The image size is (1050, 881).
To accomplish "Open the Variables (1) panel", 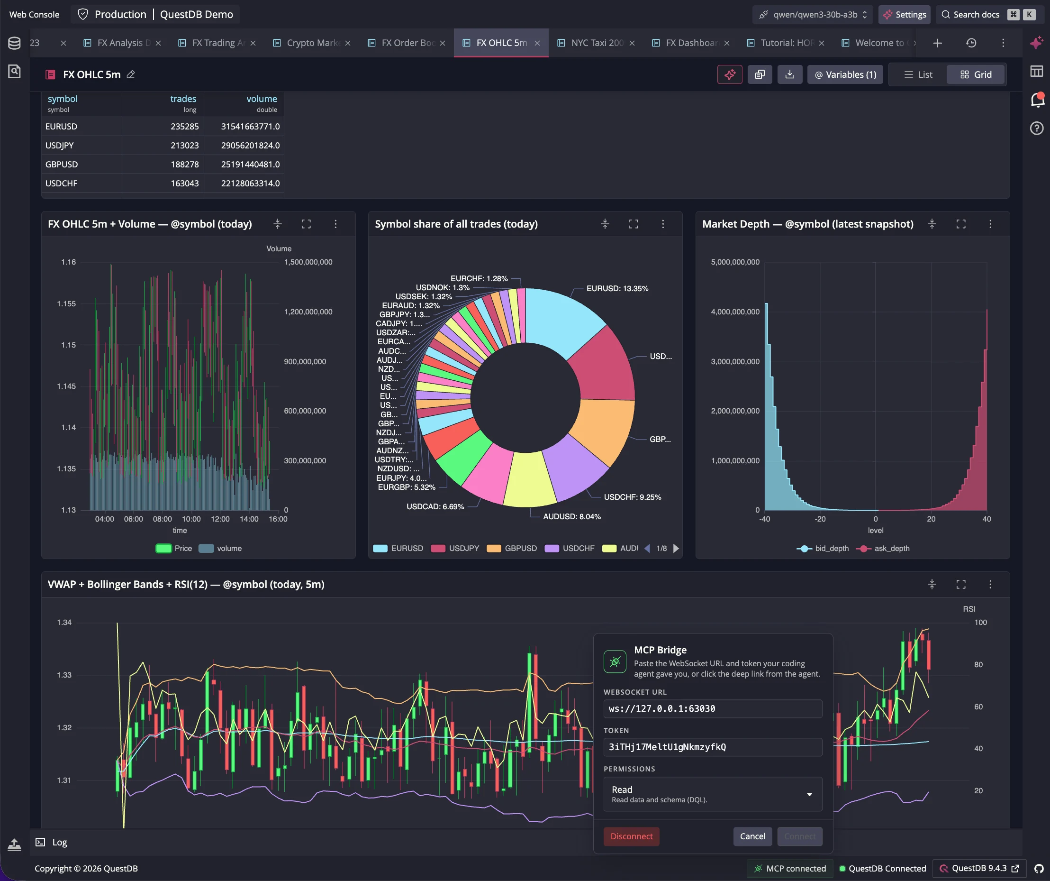I will point(845,74).
